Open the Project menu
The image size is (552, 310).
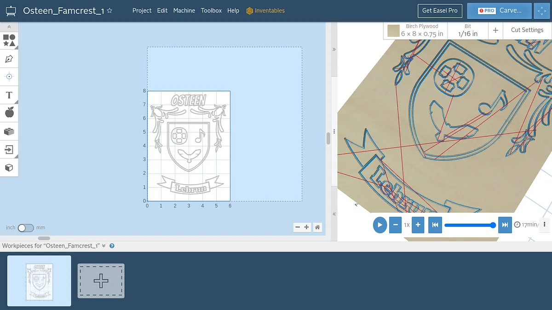(142, 11)
